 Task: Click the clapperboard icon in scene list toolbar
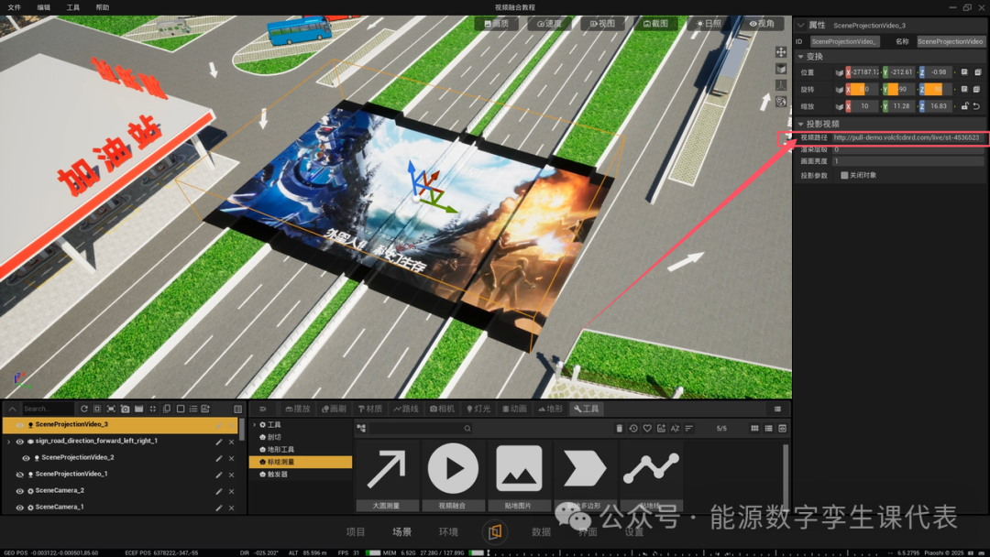pyautogui.click(x=139, y=409)
